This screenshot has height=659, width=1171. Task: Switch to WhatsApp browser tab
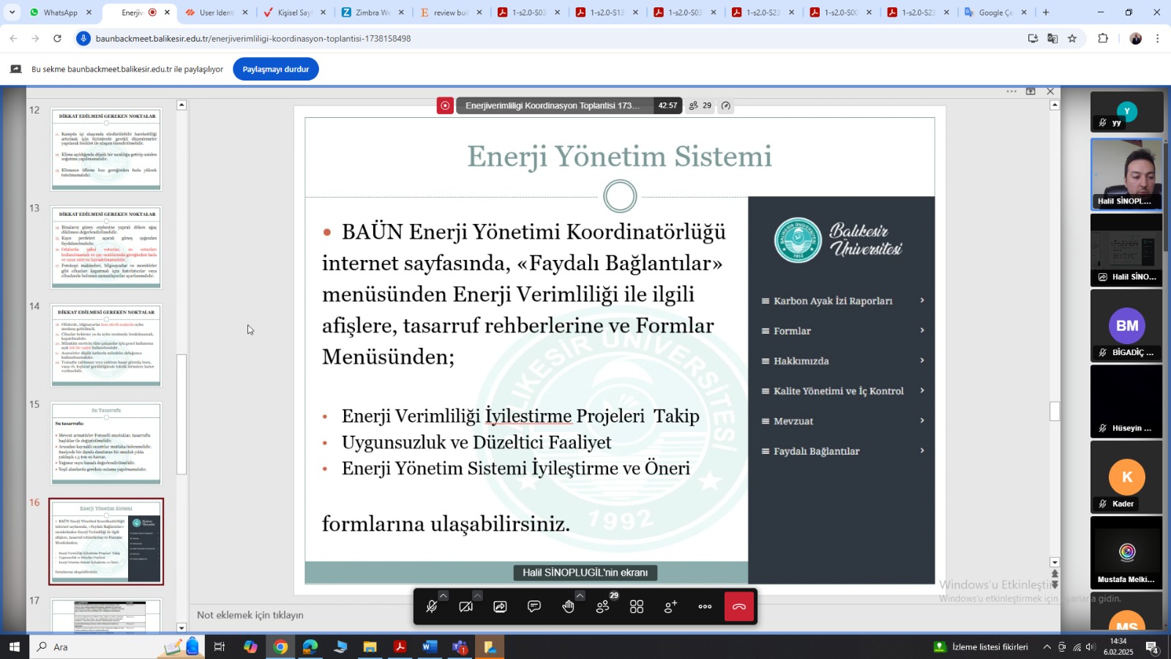point(60,12)
